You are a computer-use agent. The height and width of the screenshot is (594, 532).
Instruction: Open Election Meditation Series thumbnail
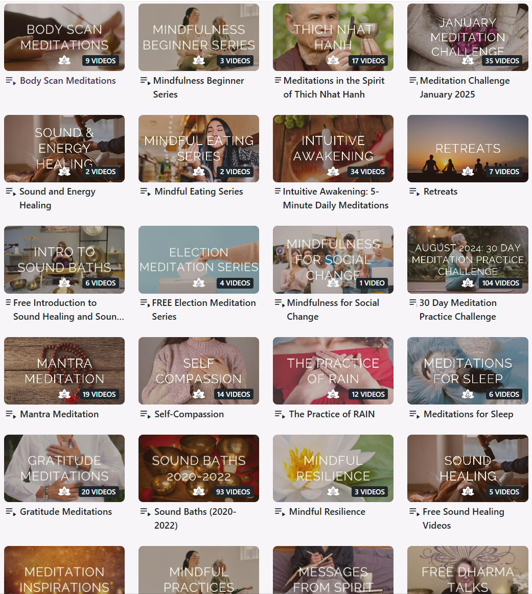pyautogui.click(x=199, y=259)
